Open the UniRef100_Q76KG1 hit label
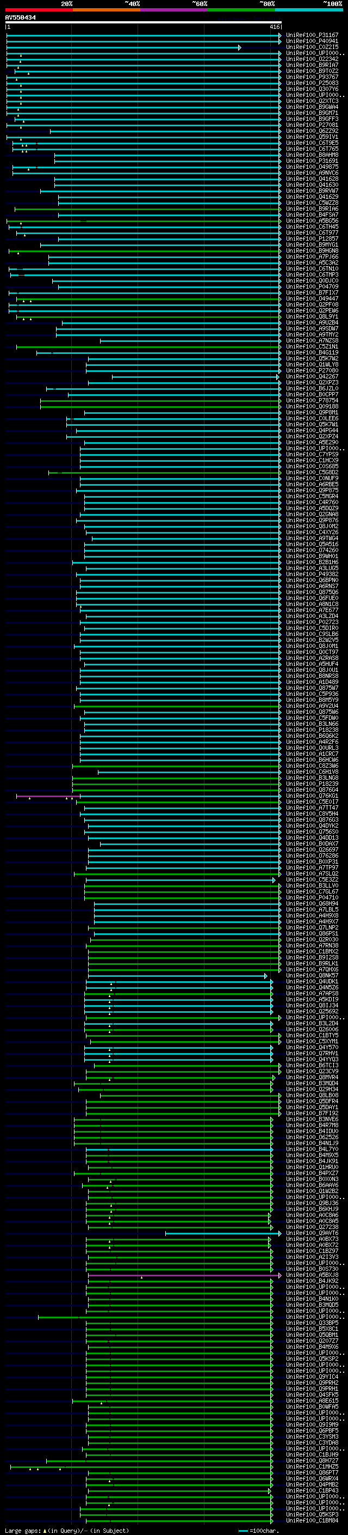The image size is (348, 1535). point(312,796)
